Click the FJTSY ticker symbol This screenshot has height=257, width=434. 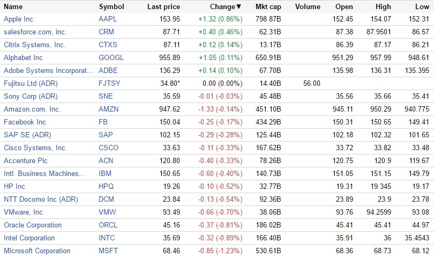point(109,84)
